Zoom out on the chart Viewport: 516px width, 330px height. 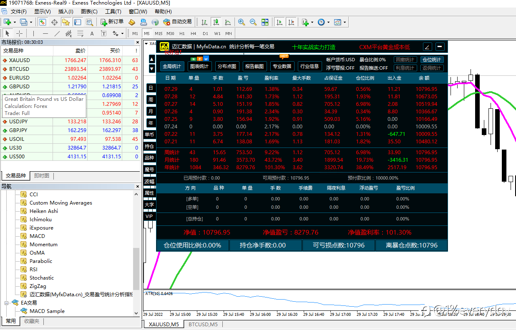click(253, 22)
